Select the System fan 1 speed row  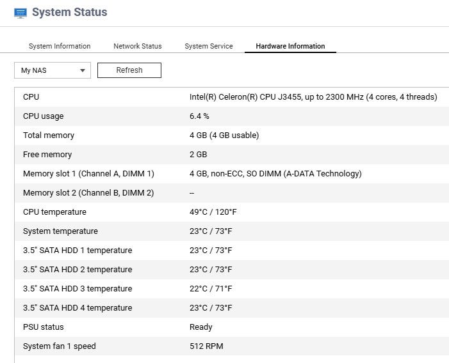[231, 346]
